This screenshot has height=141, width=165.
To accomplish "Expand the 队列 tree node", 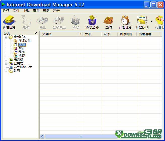I will point(6,71).
